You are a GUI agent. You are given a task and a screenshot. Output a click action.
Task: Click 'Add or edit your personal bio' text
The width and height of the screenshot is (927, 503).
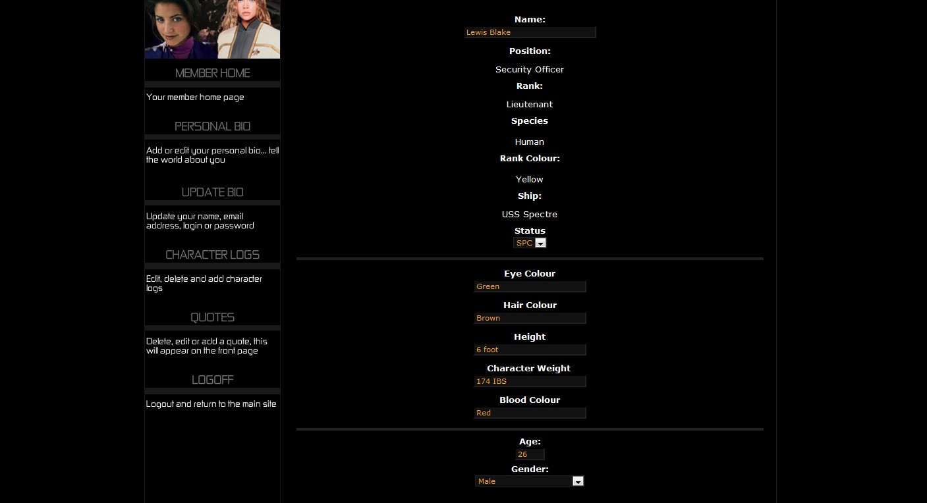point(212,155)
